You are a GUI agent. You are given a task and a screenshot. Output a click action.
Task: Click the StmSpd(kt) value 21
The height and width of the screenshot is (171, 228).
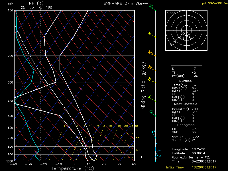pyautogui.click(x=194, y=140)
